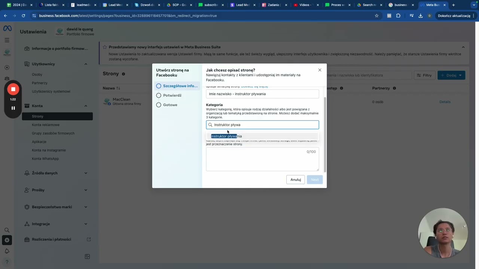Collapse Konta section
The image size is (479, 269).
pos(86,106)
